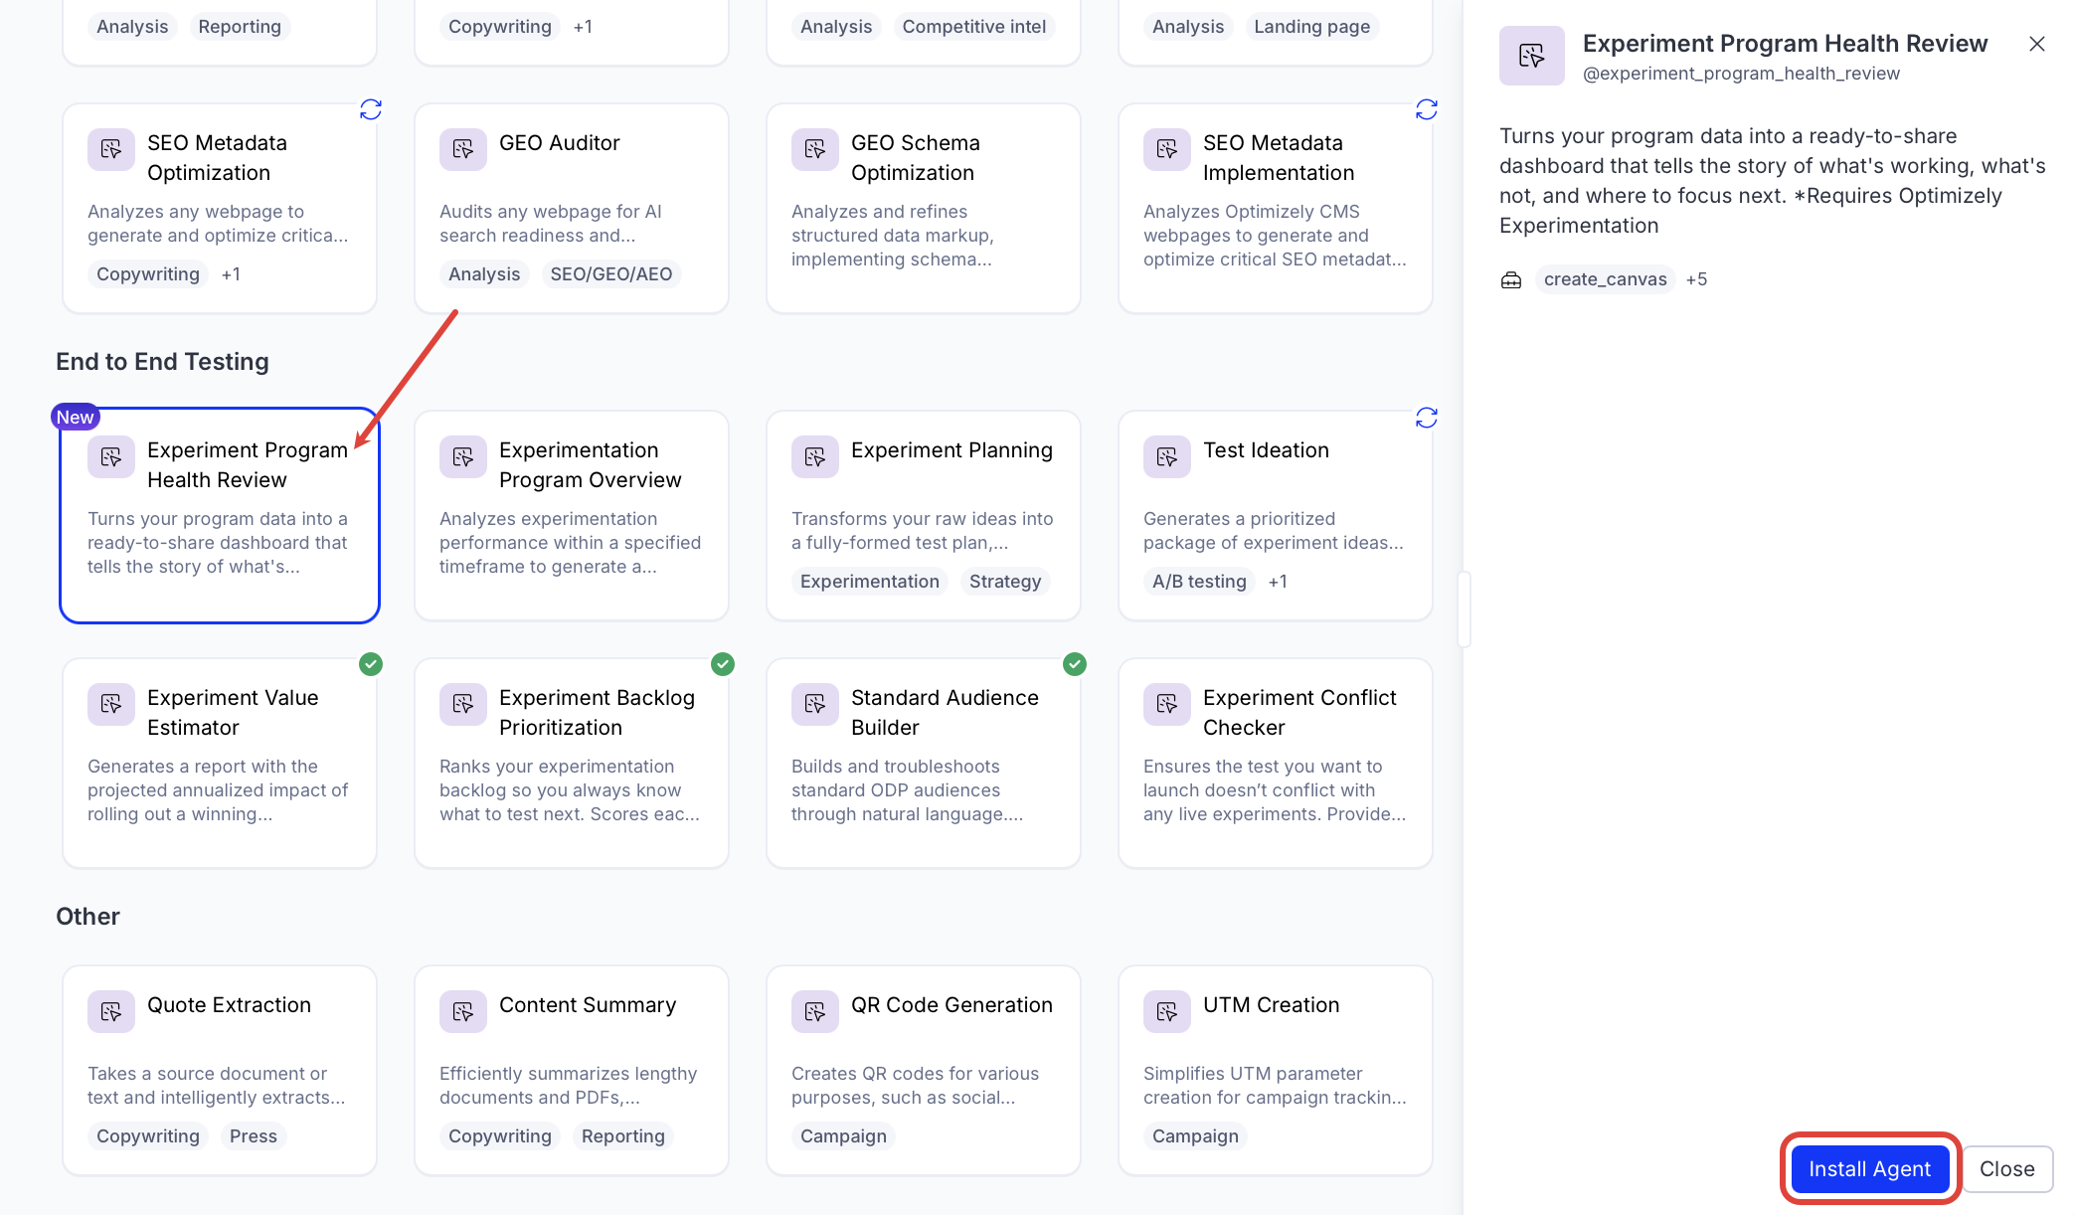The width and height of the screenshot is (2074, 1215).
Task: Click the Quote Extraction agent icon
Action: click(111, 1011)
